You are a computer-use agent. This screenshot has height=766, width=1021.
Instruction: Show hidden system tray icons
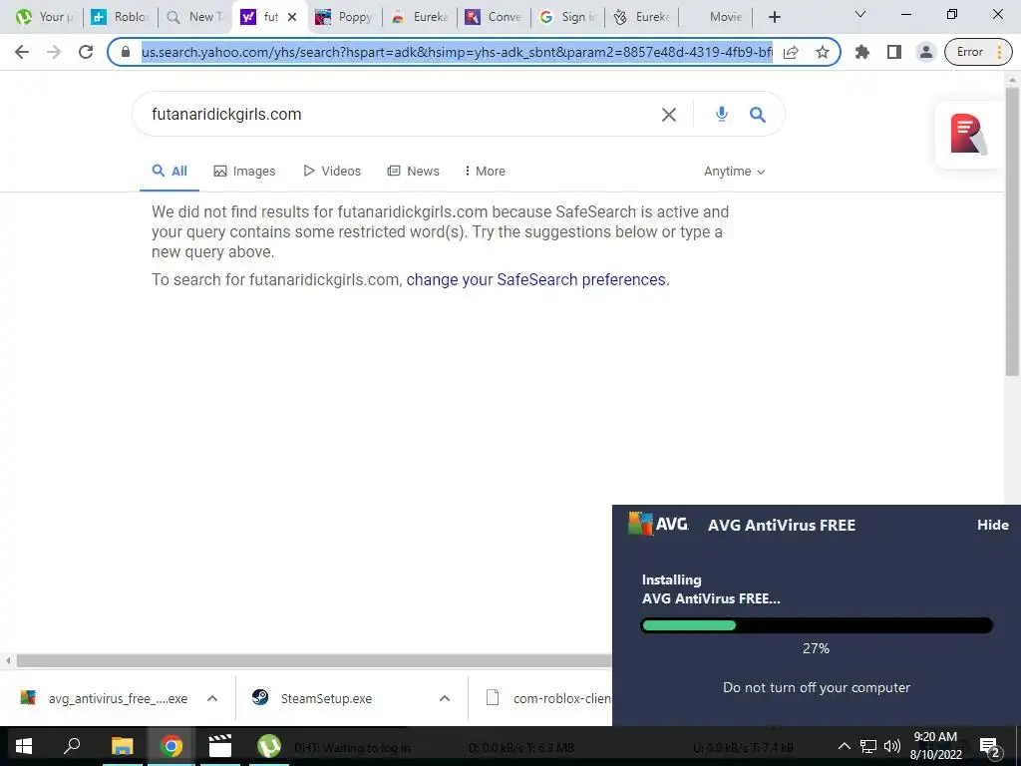click(x=844, y=746)
